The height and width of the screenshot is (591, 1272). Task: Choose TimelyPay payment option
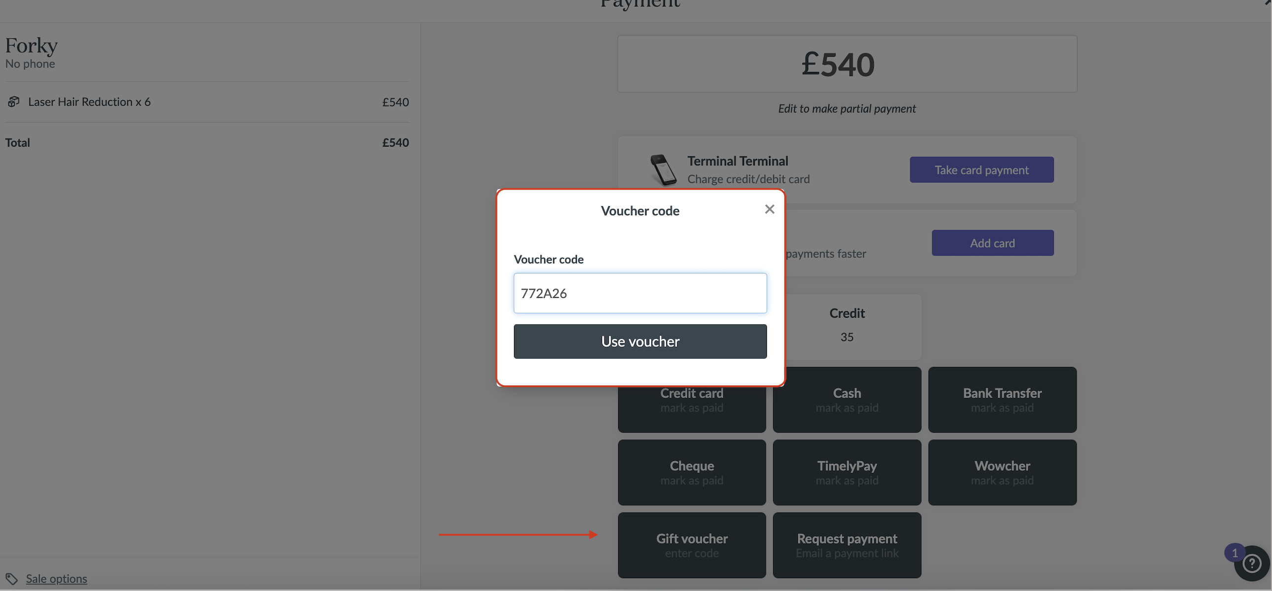847,473
